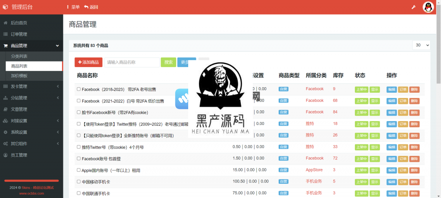Click 编辑 for Facebook (2018-2023) row
This screenshot has width=441, height=198.
tap(391, 89)
